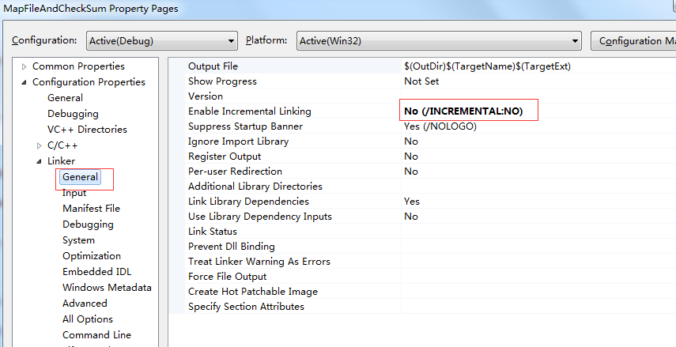Select General under Configuration Properties
The image size is (676, 347).
click(65, 98)
